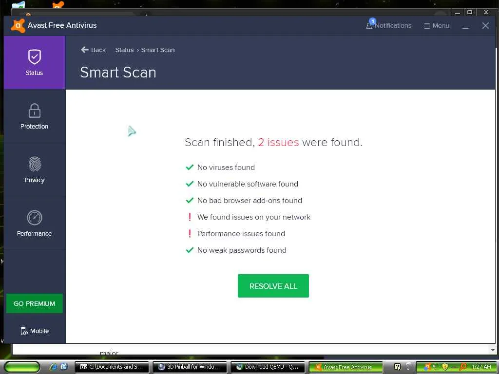
Task: Open Mobile option in sidebar
Action: pyautogui.click(x=35, y=331)
